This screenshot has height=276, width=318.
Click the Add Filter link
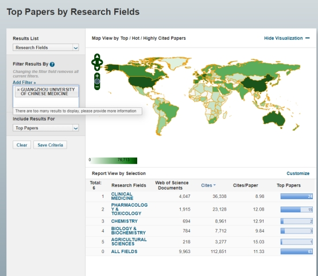[24, 82]
